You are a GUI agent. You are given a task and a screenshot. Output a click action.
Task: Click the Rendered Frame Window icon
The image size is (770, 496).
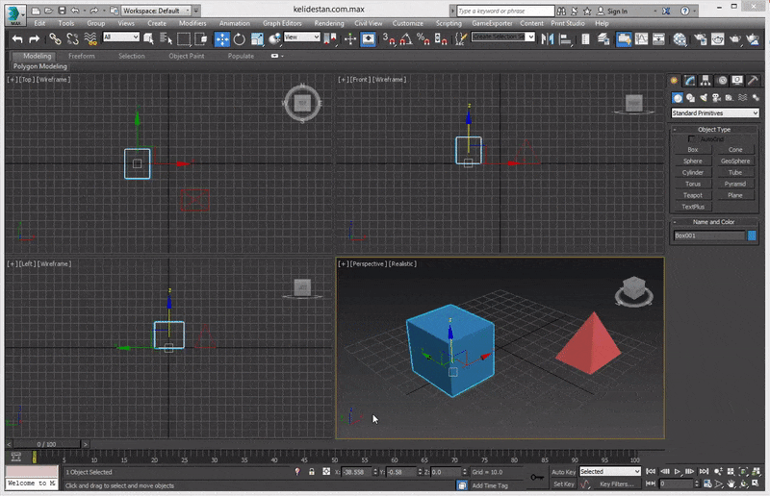717,39
